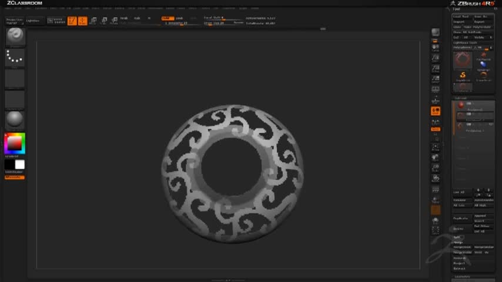The height and width of the screenshot is (282, 502).
Task: Enable Zadd sculpt mode
Action: (x=168, y=18)
